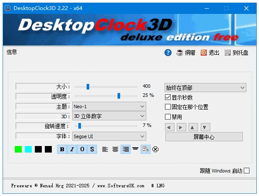259x196 pixels.
Task: Click the orange exit icon
Action: (x=204, y=53)
